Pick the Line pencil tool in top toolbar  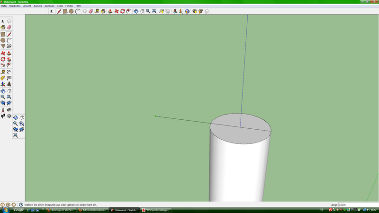pos(59,11)
